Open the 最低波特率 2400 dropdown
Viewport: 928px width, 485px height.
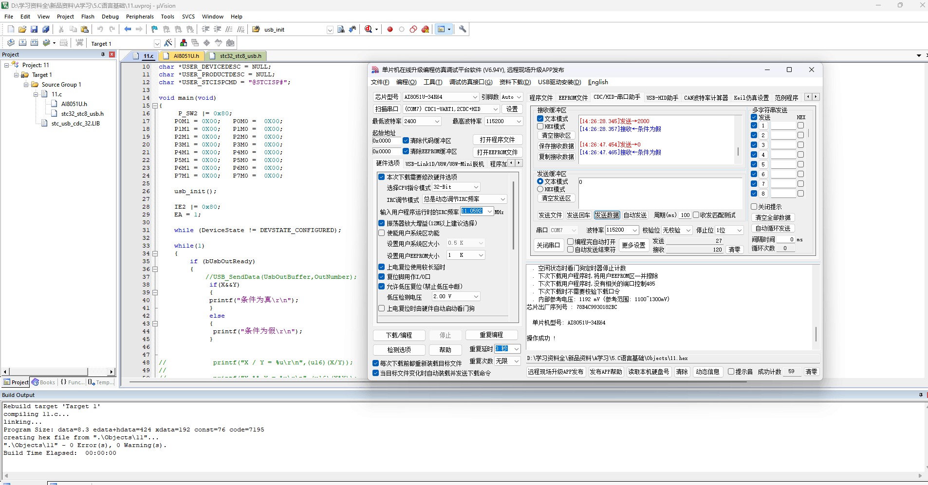point(437,121)
